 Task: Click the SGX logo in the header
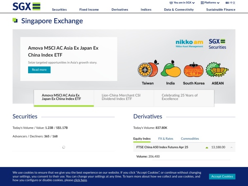(x=26, y=6)
